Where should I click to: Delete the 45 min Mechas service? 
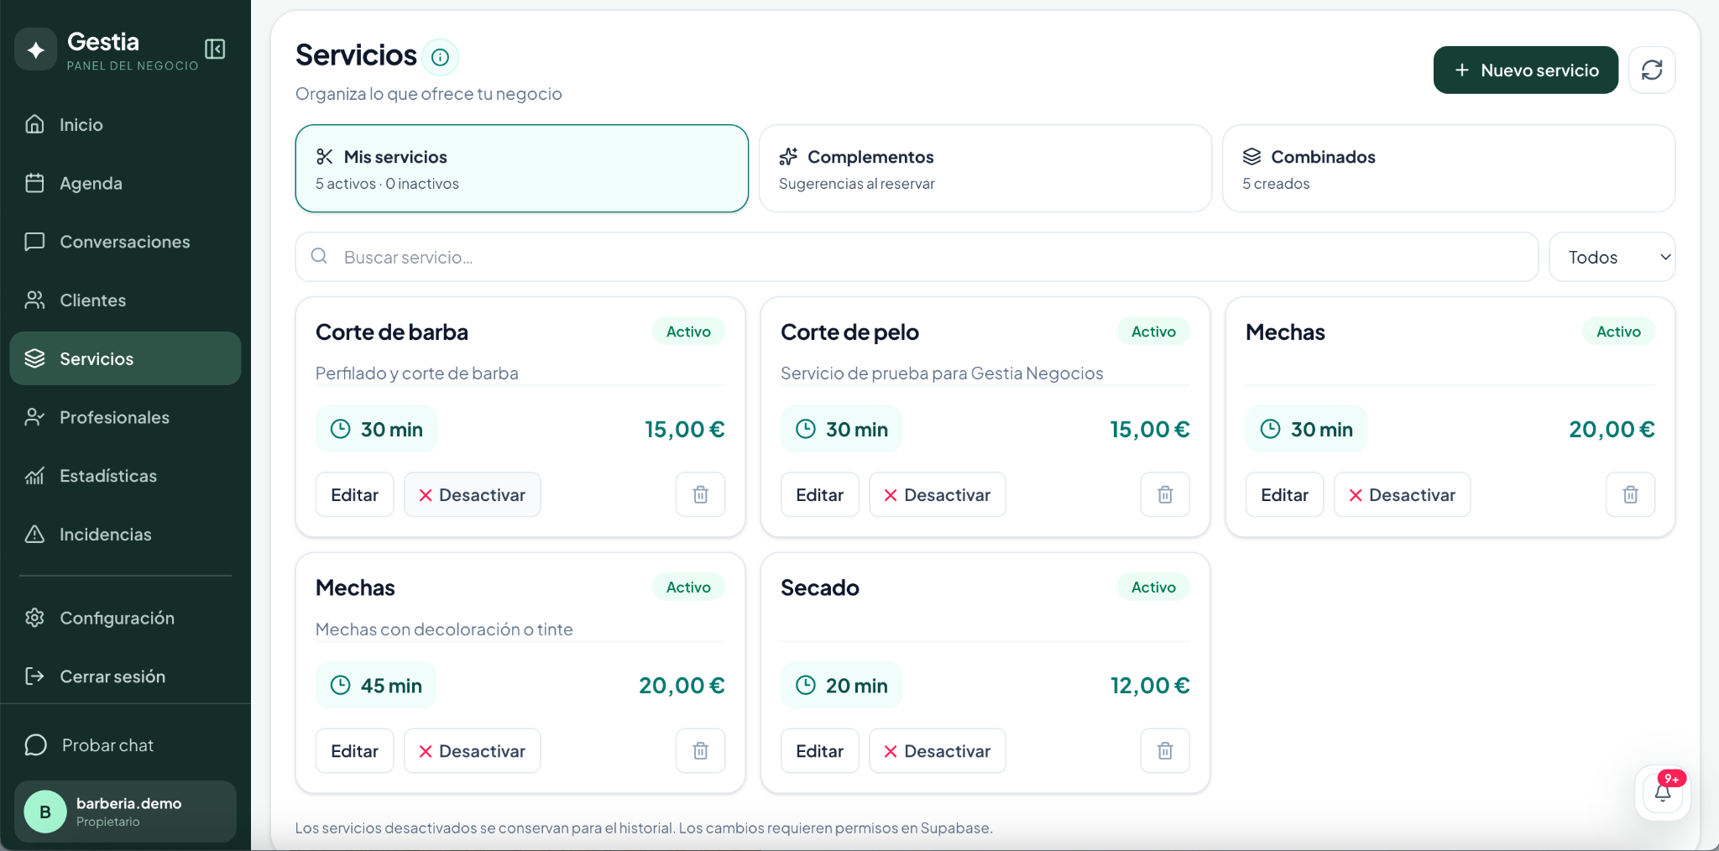pos(700,750)
